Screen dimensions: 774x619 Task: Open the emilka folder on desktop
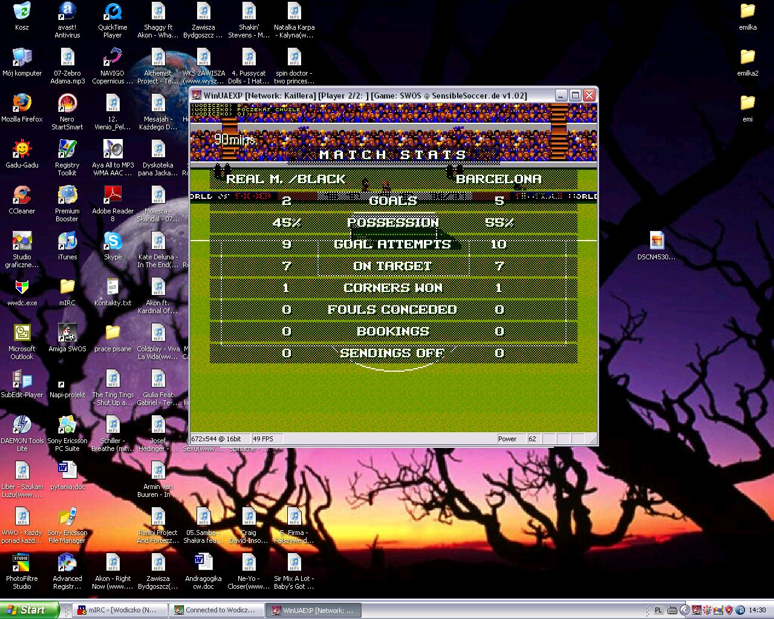(747, 11)
